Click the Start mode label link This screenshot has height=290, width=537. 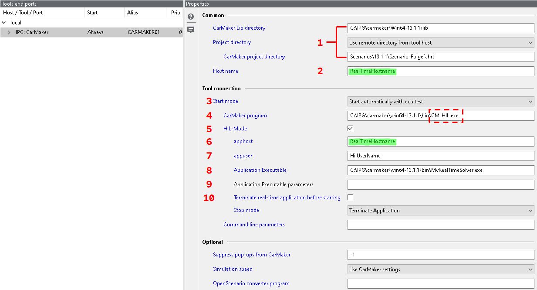pos(226,101)
